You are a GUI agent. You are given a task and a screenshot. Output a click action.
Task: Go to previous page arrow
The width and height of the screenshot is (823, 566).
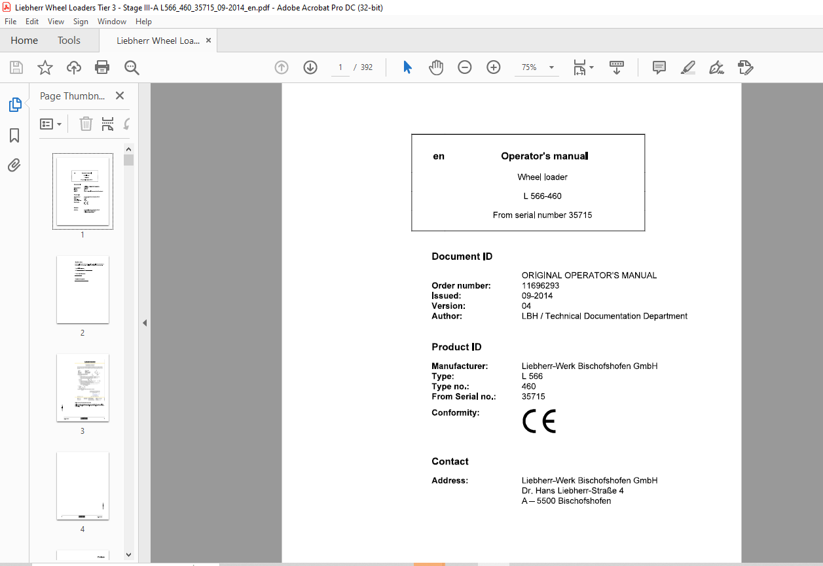282,67
